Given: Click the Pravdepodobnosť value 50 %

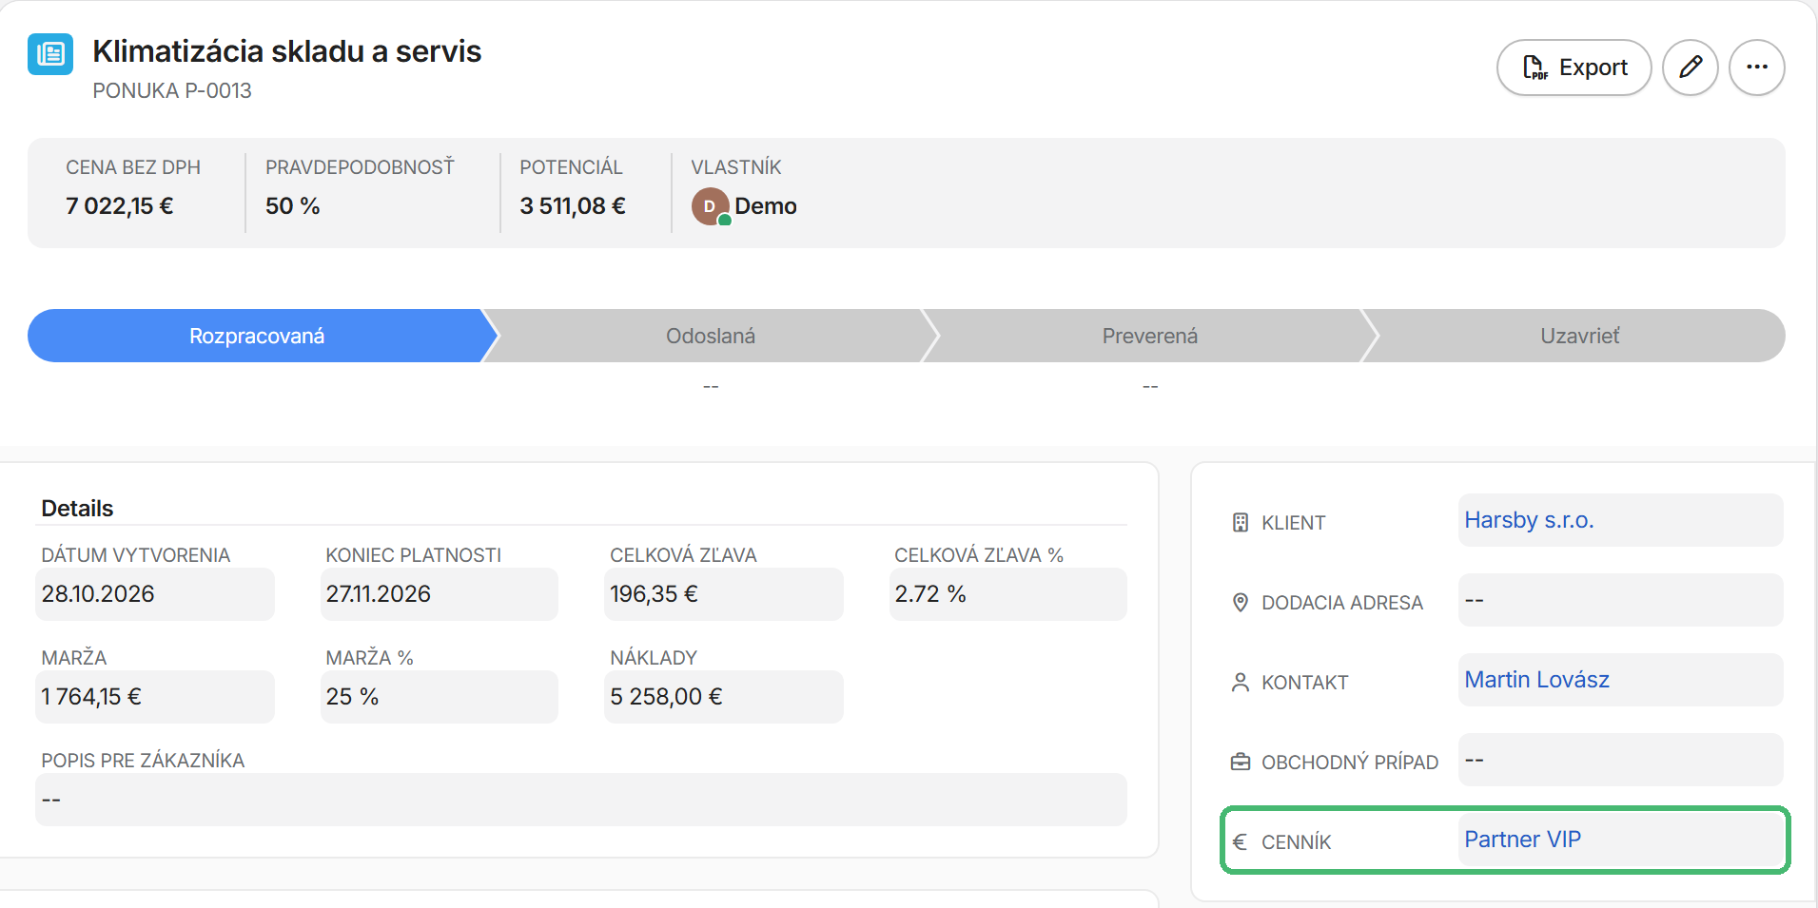Looking at the screenshot, I should click(x=292, y=206).
